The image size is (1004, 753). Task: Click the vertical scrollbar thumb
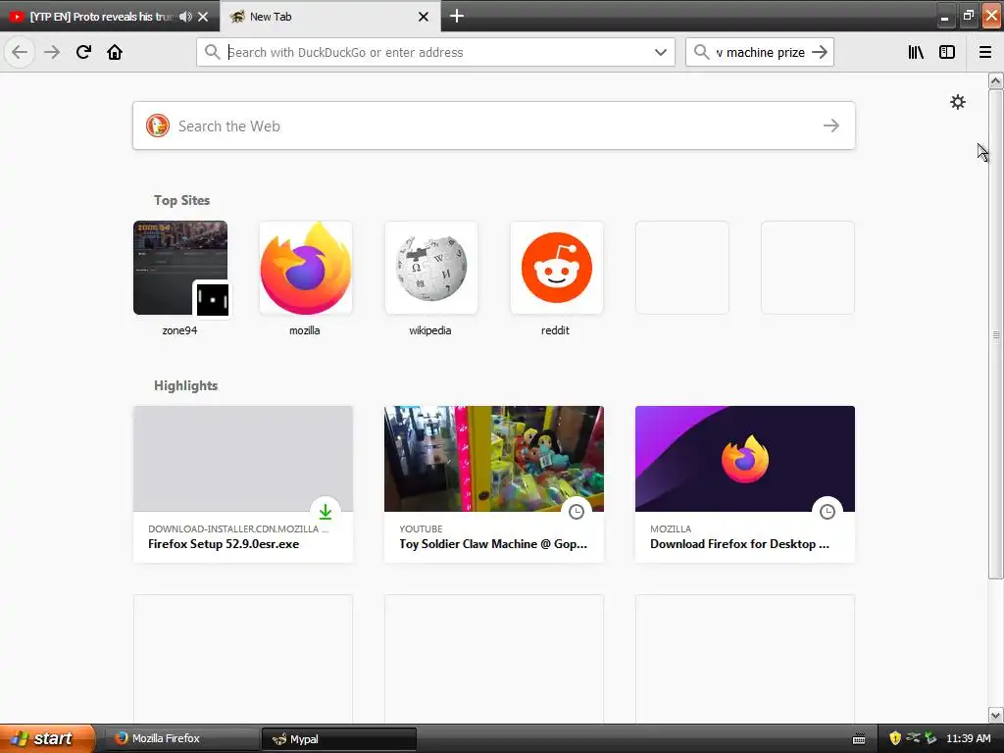pos(996,334)
